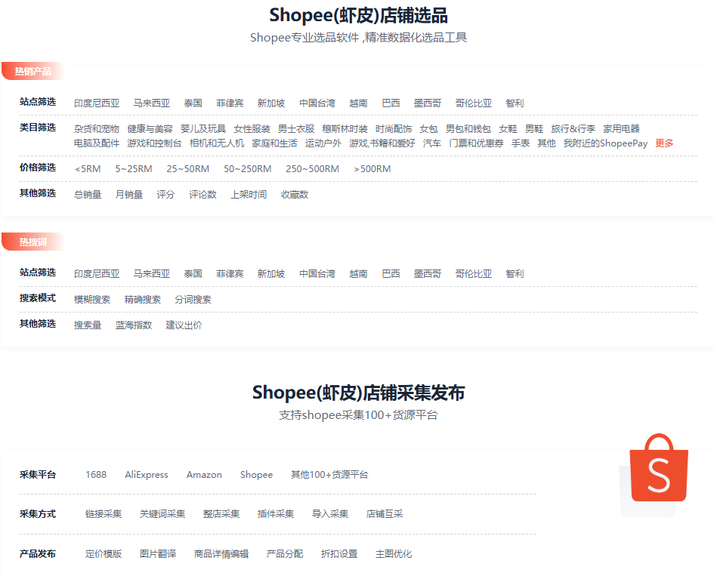
Task: Choose AliExpress collection platform
Action: [147, 475]
